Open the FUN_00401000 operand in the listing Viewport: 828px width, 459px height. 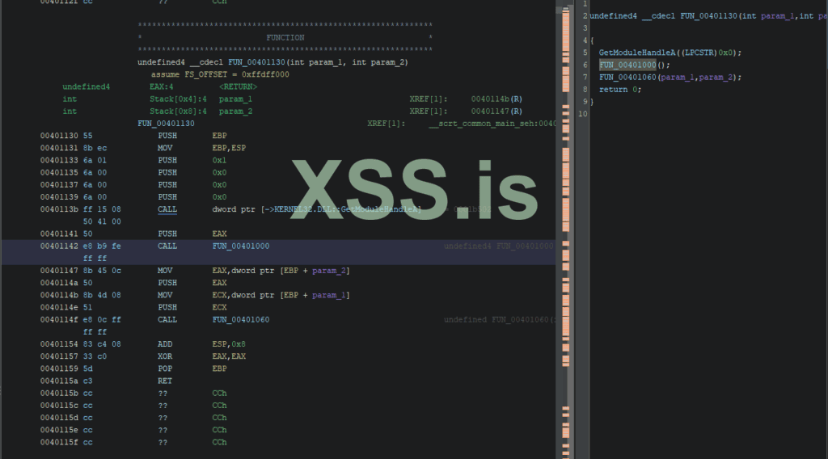(x=241, y=246)
